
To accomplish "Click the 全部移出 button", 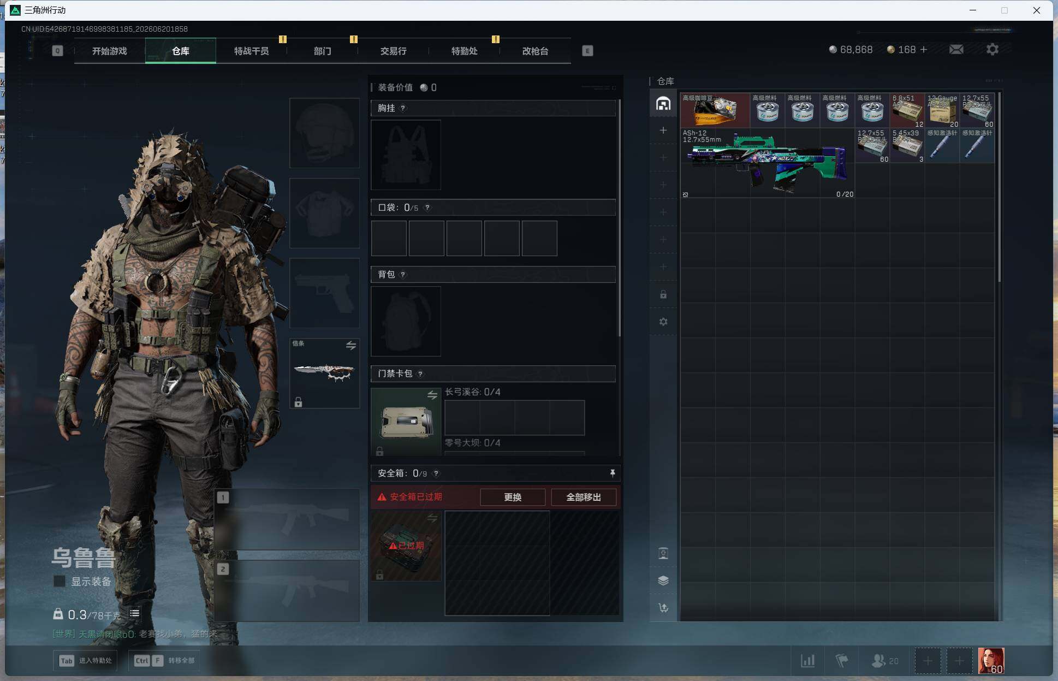I will coord(584,497).
